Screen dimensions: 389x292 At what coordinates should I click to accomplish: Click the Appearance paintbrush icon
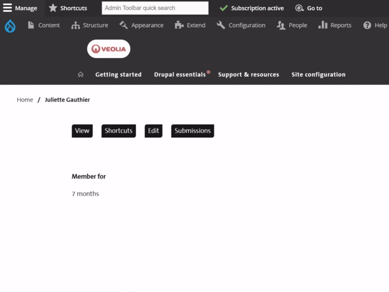pos(123,25)
